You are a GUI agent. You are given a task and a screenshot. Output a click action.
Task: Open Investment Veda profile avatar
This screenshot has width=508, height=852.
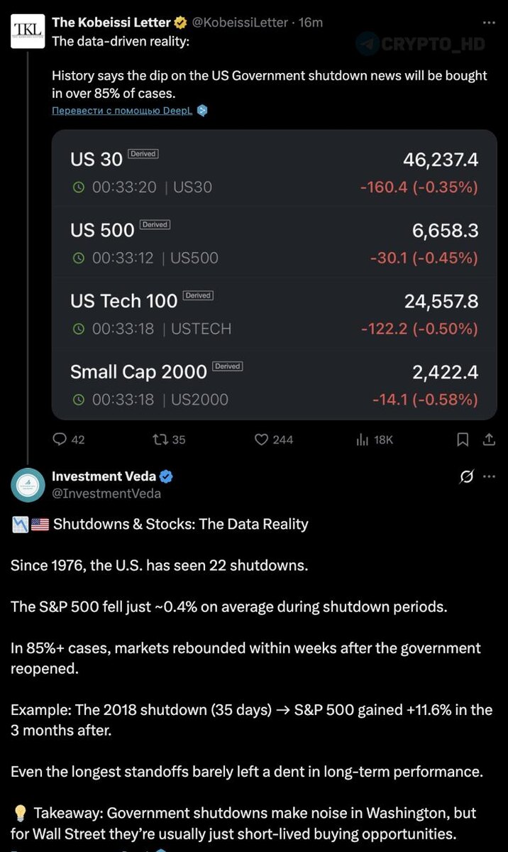[x=28, y=485]
